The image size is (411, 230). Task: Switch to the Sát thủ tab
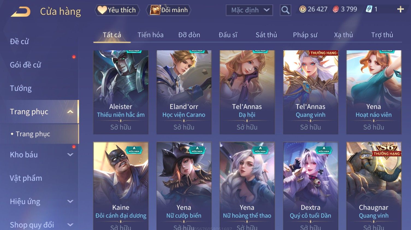point(266,35)
